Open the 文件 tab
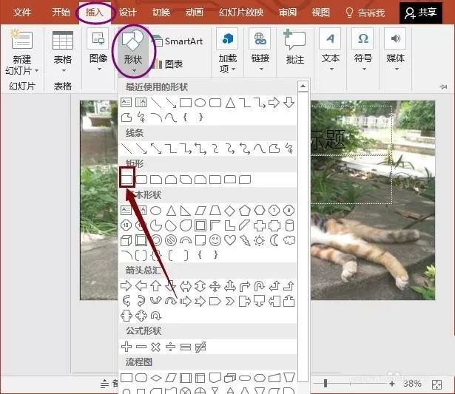The image size is (455, 394). [x=22, y=13]
